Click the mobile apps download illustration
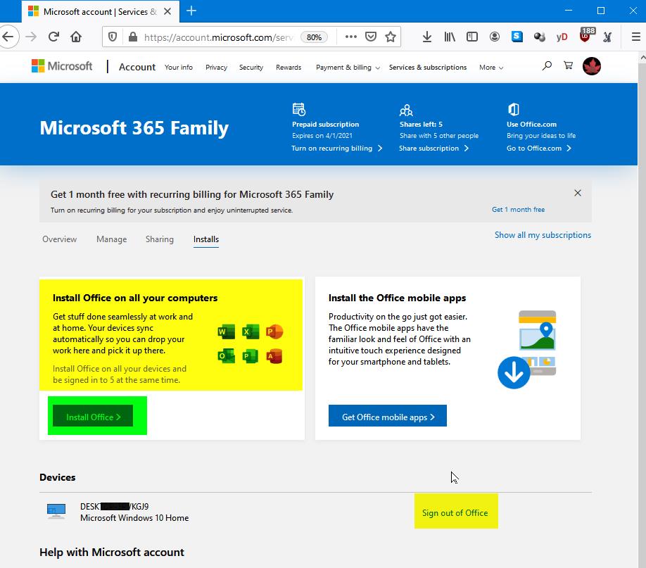646x568 pixels. pos(527,349)
